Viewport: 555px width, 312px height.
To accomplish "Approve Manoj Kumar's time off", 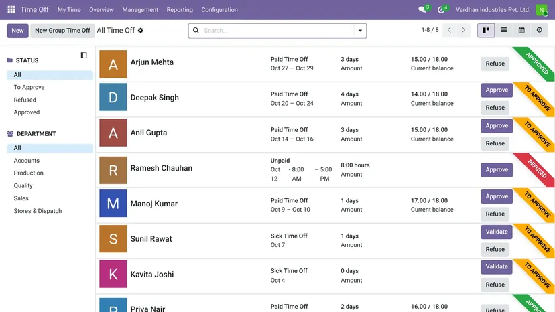I will pos(497,196).
